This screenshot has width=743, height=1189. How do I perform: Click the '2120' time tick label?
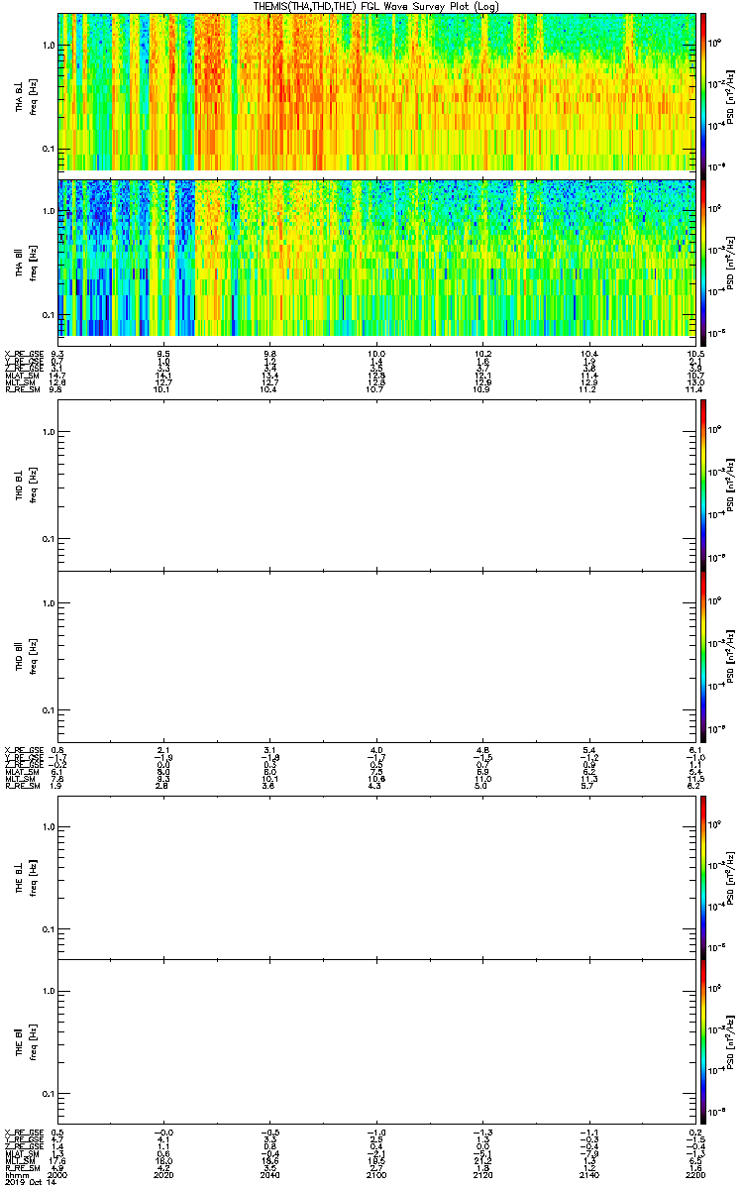tap(482, 1174)
